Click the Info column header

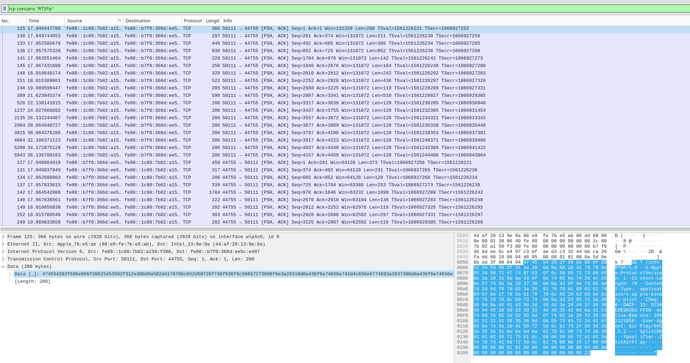point(455,21)
